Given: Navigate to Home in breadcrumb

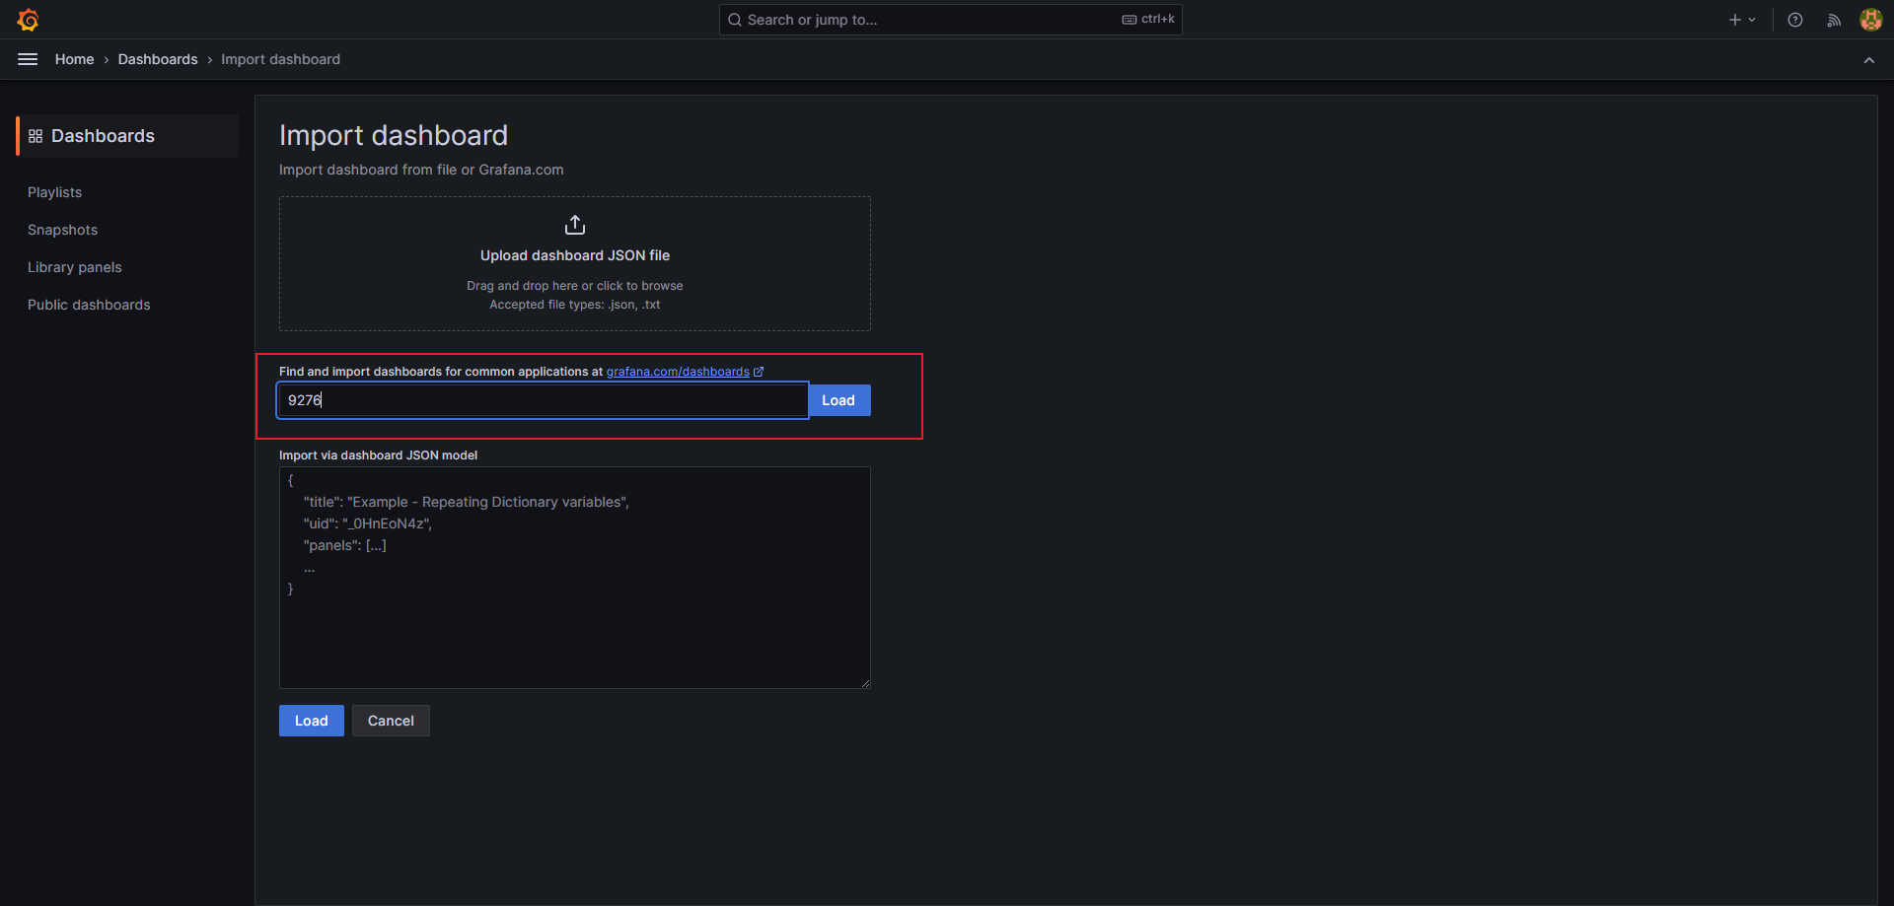Looking at the screenshot, I should [x=74, y=59].
